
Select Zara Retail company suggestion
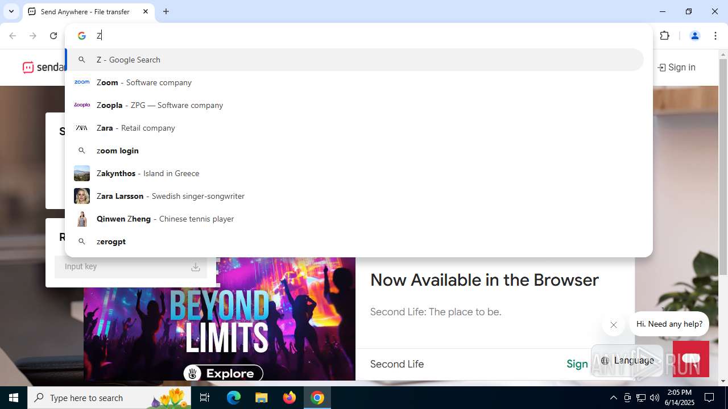pyautogui.click(x=354, y=128)
